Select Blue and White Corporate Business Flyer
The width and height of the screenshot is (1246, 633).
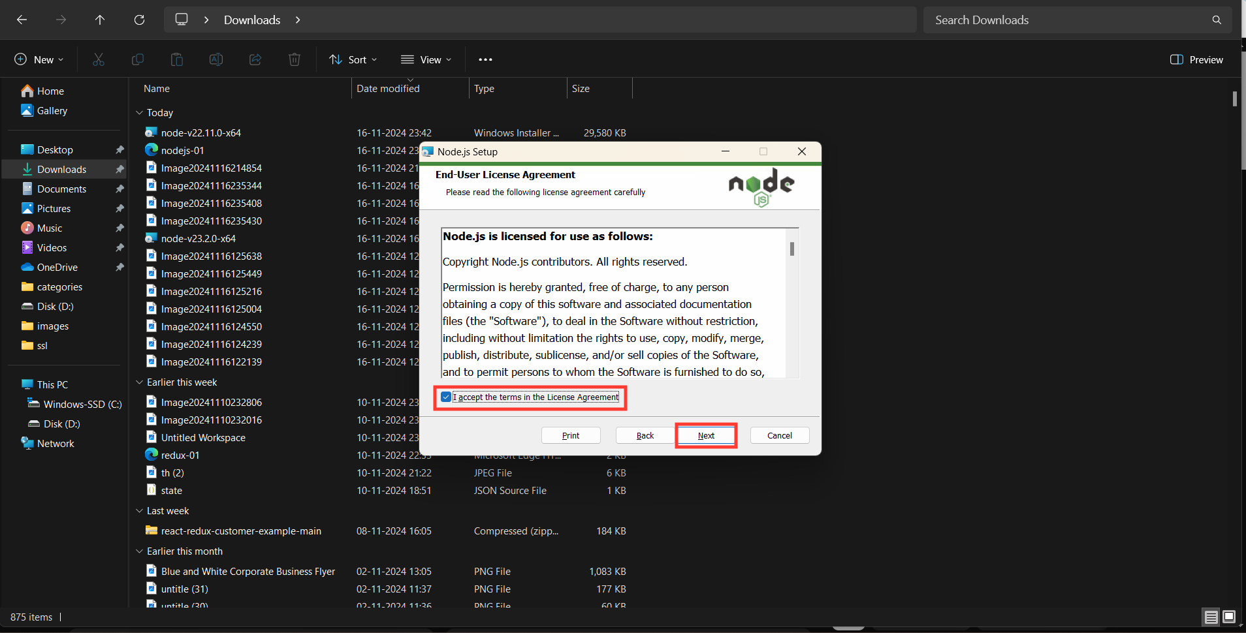(x=248, y=571)
